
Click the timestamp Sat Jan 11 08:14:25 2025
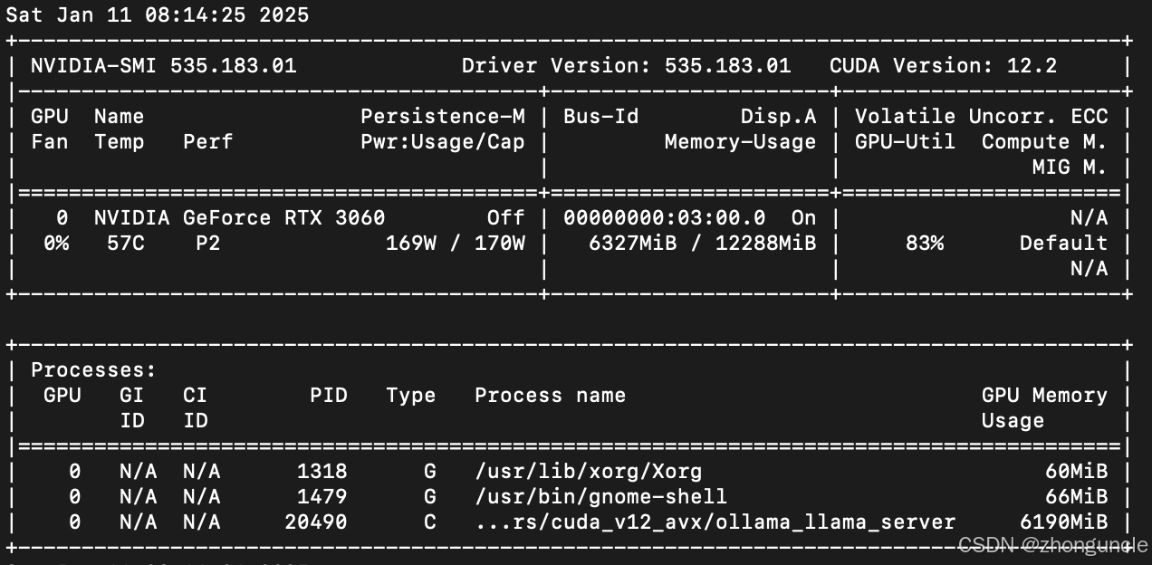pos(157,15)
